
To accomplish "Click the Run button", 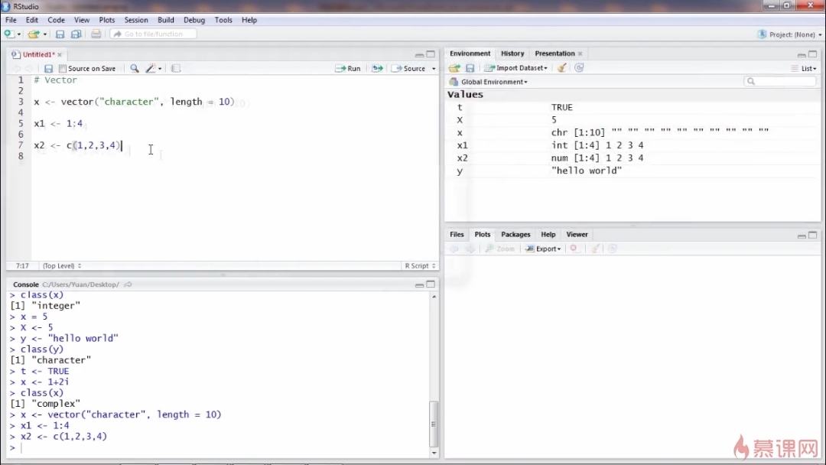I will [348, 68].
